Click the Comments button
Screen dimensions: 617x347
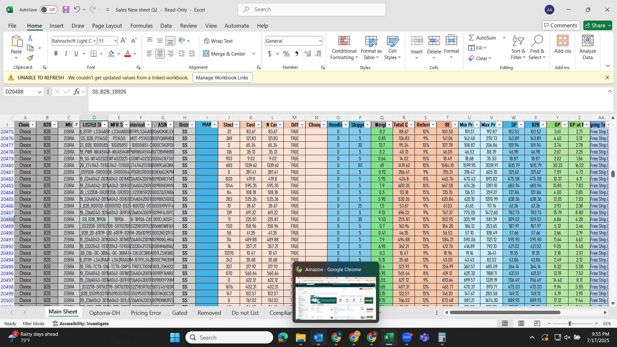(x=561, y=25)
